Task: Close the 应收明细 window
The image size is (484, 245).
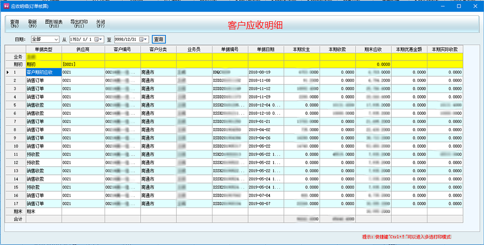Action: tap(475, 6)
